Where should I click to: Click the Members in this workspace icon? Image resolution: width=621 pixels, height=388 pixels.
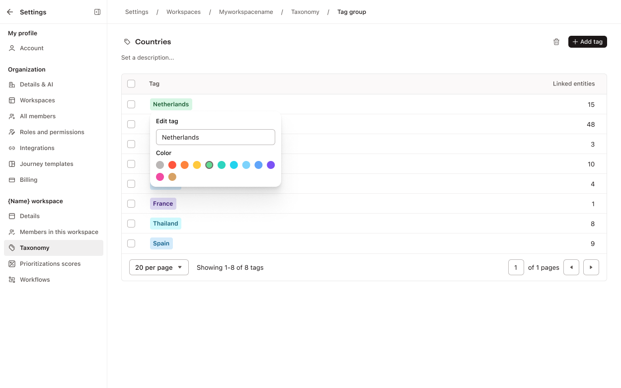click(x=12, y=232)
